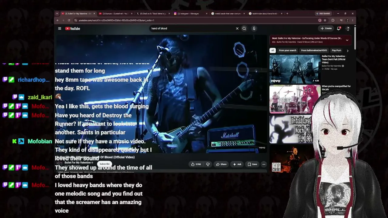Switch to the X 'Black Metal' tab
The image size is (388, 218).
click(153, 14)
